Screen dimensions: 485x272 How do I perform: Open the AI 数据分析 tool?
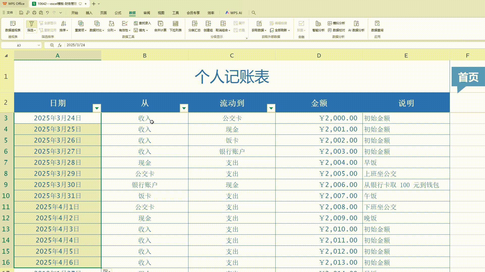click(x=356, y=26)
